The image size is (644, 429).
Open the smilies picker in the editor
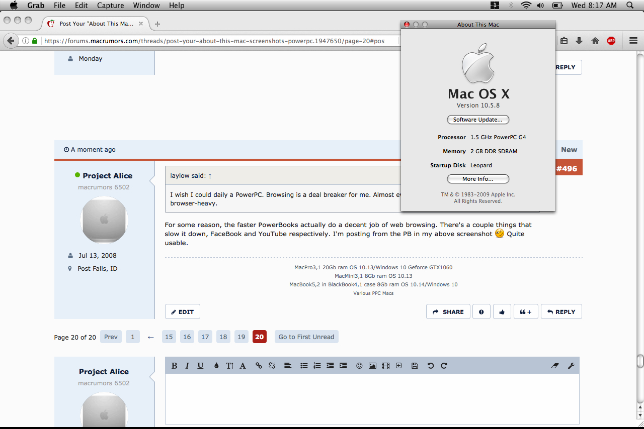pos(359,366)
